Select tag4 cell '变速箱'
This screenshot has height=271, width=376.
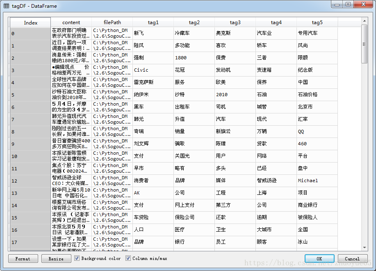point(276,70)
